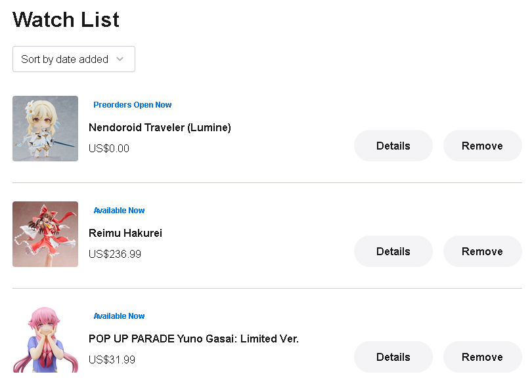Click the US$236.99 price
Viewport: 532px width, 391px height.
[x=115, y=254]
